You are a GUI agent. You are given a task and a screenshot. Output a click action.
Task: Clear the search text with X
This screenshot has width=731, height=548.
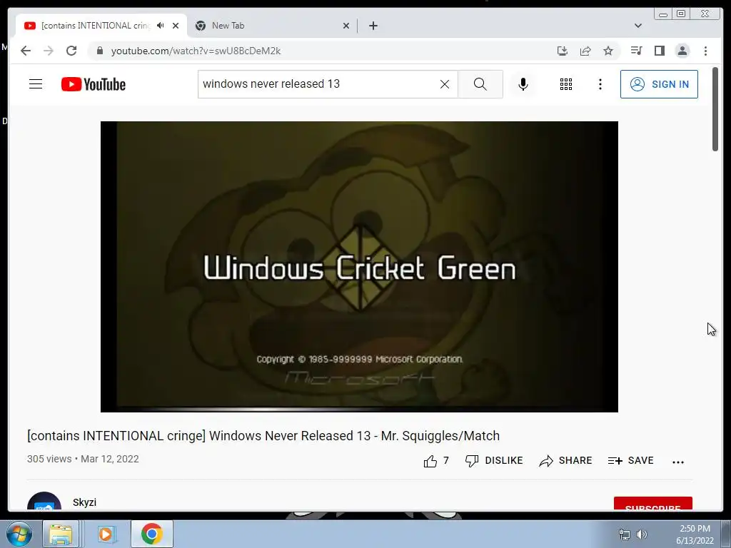[445, 84]
